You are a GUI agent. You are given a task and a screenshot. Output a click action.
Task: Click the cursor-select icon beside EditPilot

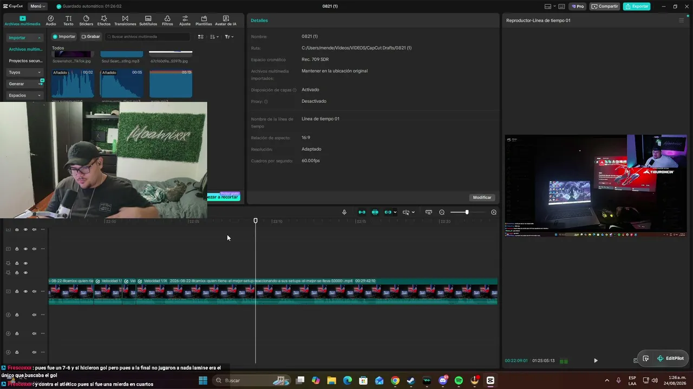646,358
